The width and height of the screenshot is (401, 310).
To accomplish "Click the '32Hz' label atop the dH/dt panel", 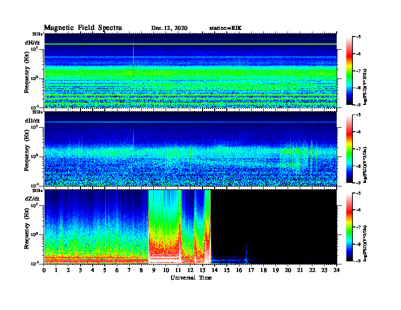I will [37, 33].
